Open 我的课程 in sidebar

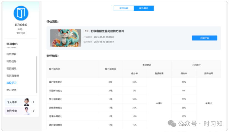tap(11, 54)
